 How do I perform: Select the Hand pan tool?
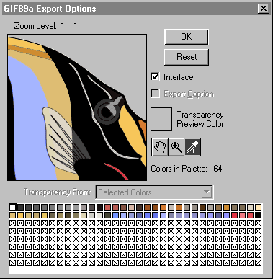click(x=160, y=147)
